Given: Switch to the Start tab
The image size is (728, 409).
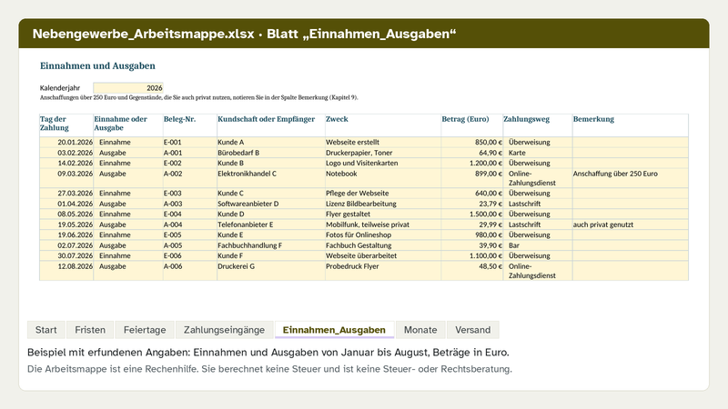Looking at the screenshot, I should click(x=46, y=330).
